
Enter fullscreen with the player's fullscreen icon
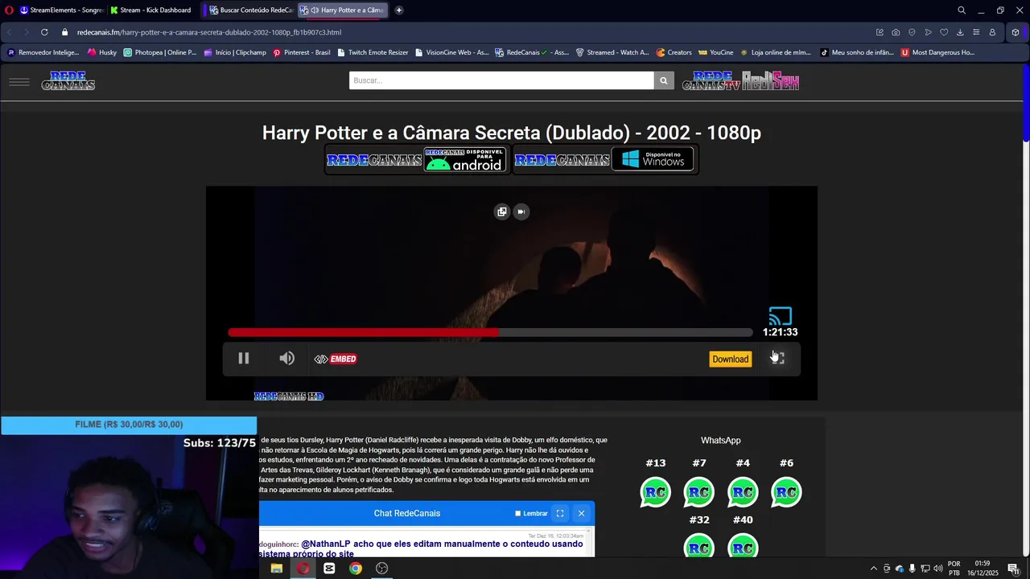(778, 359)
